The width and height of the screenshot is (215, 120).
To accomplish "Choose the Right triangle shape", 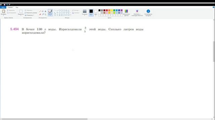I will 55,13.
